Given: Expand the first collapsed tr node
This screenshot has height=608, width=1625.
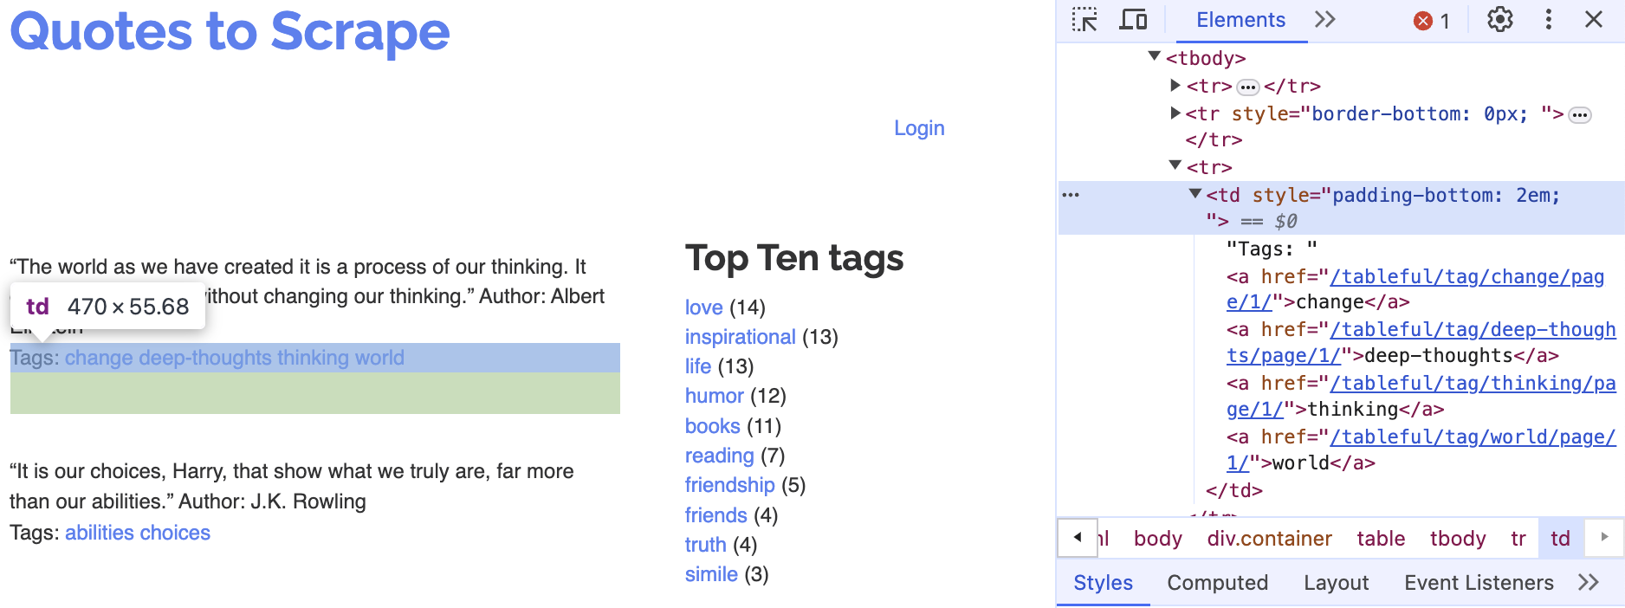Looking at the screenshot, I should 1175,85.
